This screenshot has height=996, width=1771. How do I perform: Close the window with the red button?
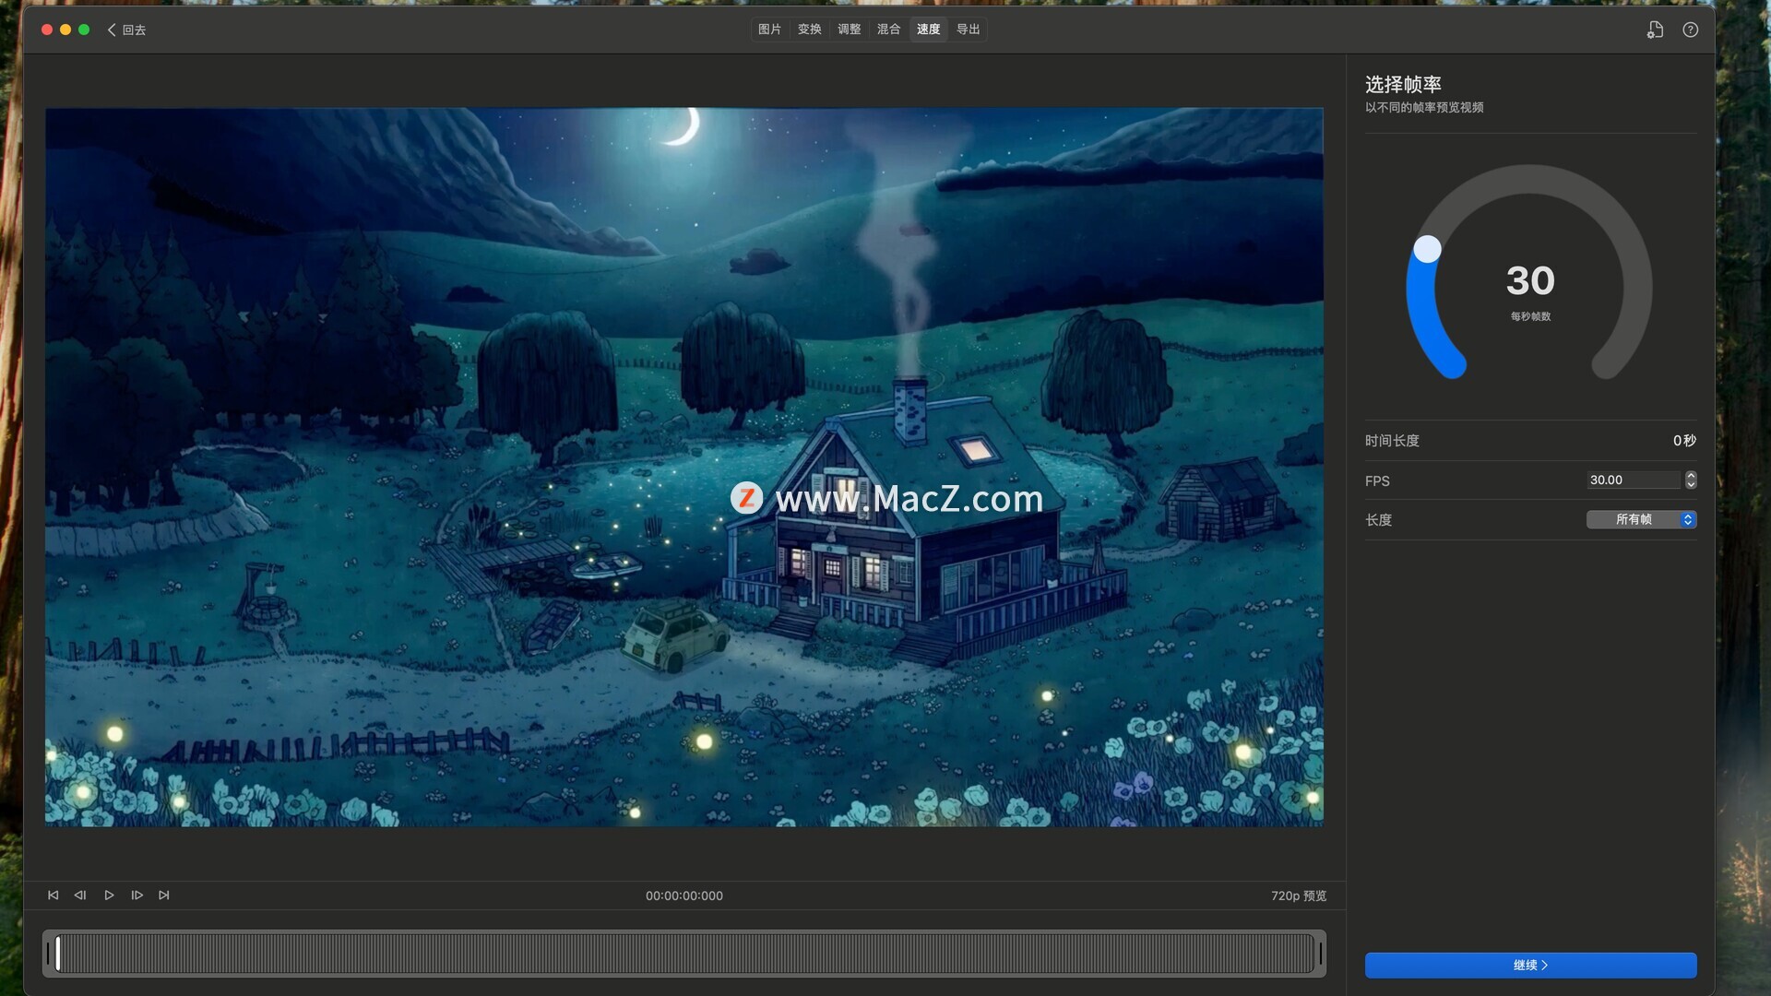point(47,30)
